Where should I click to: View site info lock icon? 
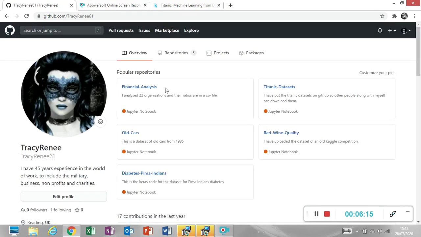coord(39,16)
